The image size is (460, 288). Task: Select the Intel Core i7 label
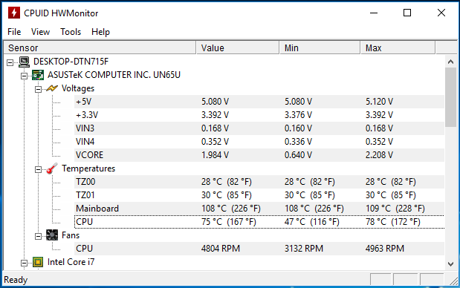pyautogui.click(x=71, y=262)
